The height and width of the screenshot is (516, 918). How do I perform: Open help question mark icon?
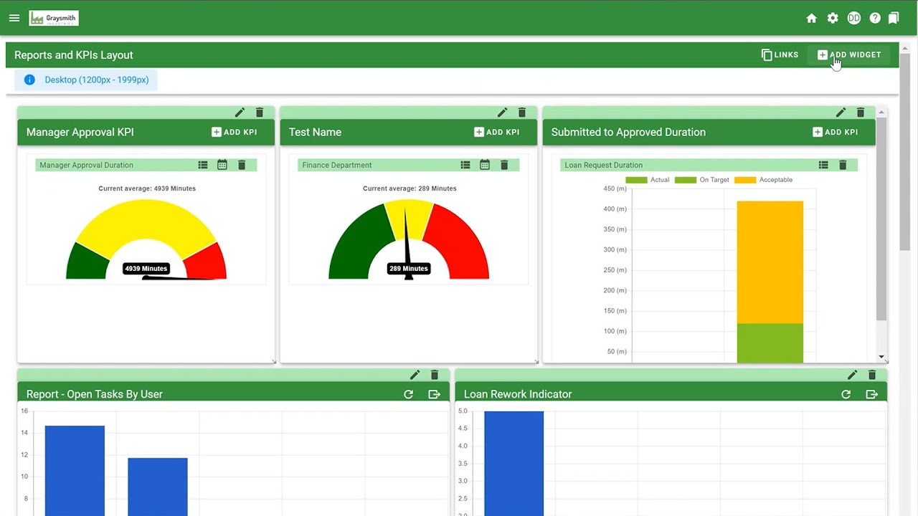pos(875,18)
